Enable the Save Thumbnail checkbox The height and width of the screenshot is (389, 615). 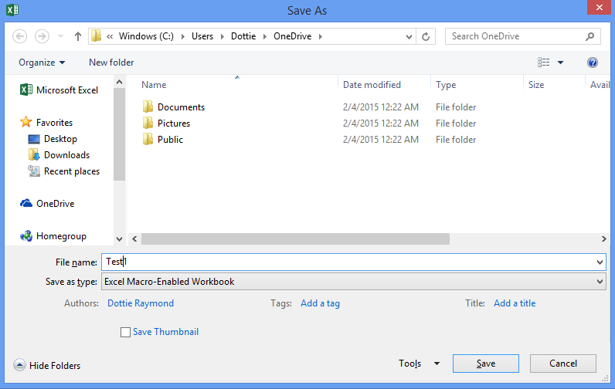pyautogui.click(x=125, y=332)
